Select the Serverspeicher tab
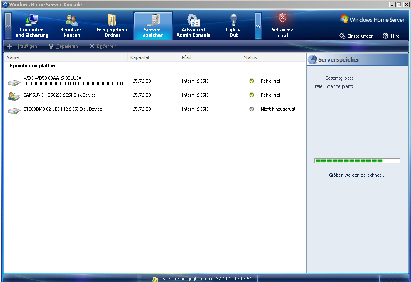Screen dimensions: 411x282 pos(153,26)
